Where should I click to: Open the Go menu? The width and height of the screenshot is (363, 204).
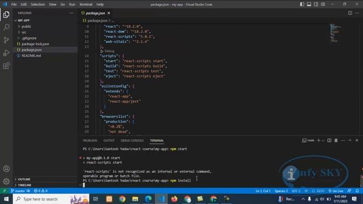63,5
